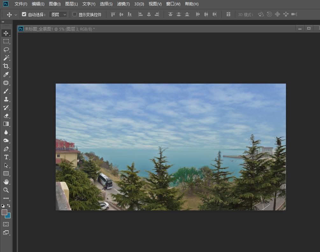Screen dimensions: 320x252
Task: Toggle Quick Mask mode in toolbar
Action: coord(6,224)
